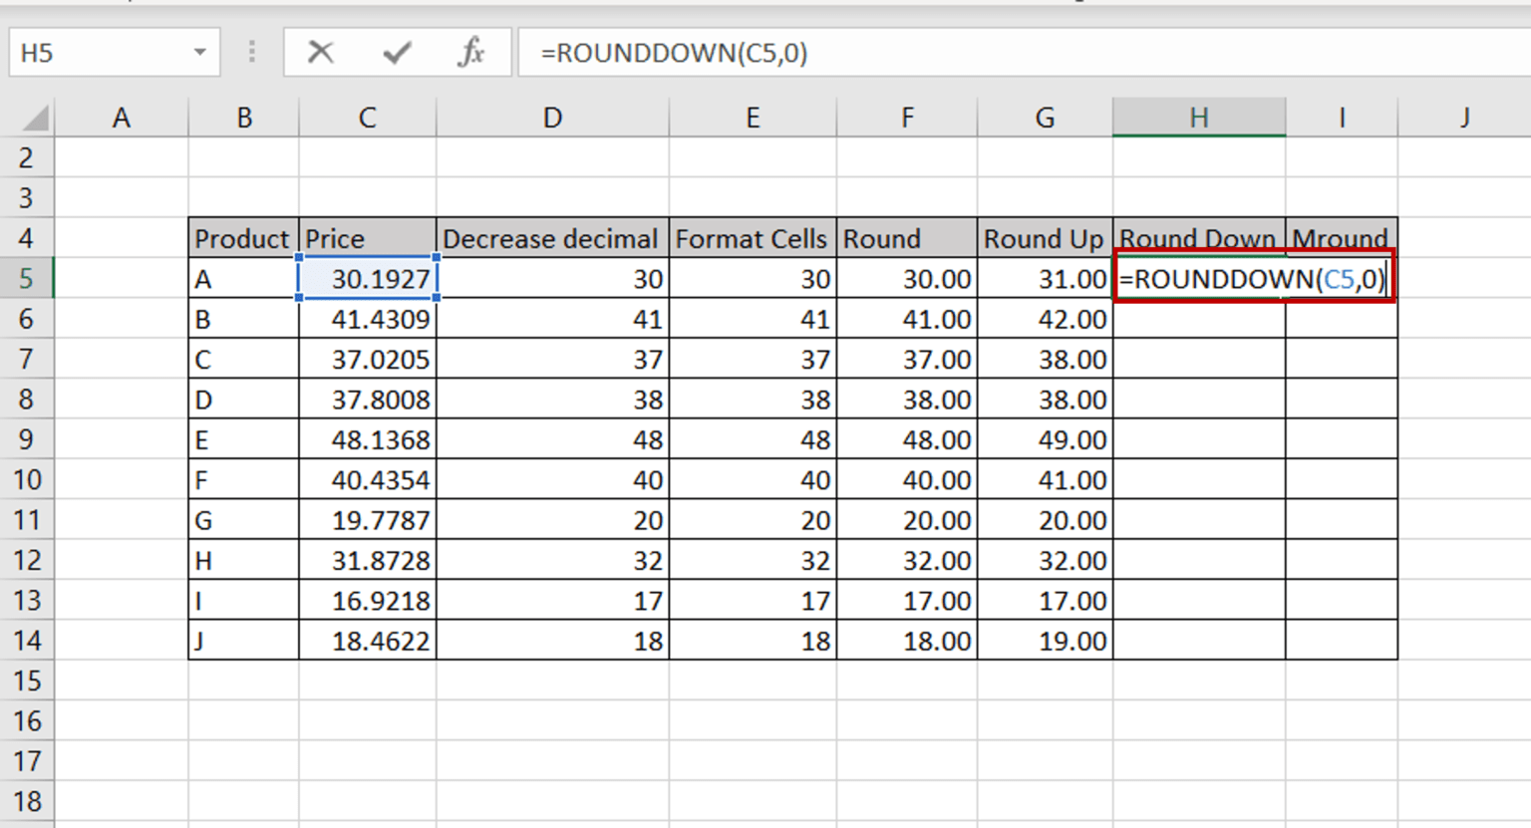Screen dimensions: 1531x828
Task: Select the column C header
Action: pyautogui.click(x=366, y=117)
